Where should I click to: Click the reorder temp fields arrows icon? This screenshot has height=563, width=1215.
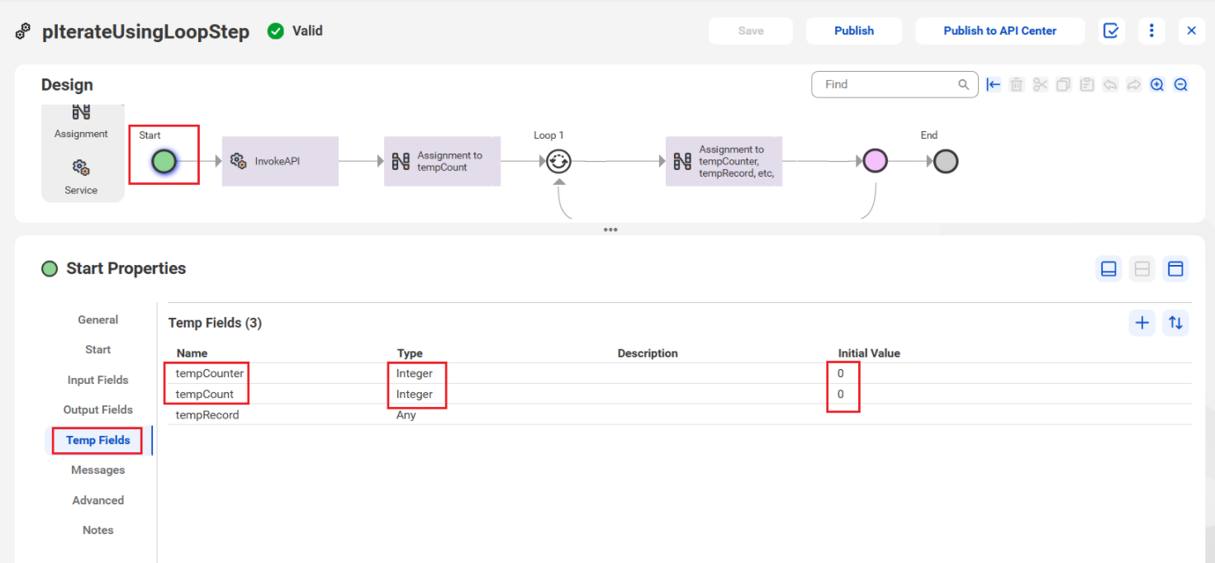click(x=1175, y=323)
